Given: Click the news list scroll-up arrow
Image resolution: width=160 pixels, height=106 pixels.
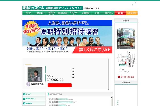Looking at the screenshot, I should 112,97.
